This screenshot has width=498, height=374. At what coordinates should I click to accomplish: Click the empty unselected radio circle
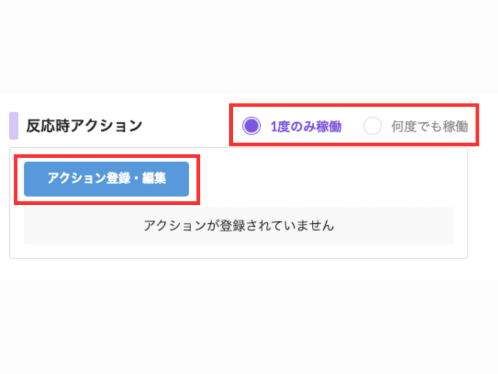373,127
